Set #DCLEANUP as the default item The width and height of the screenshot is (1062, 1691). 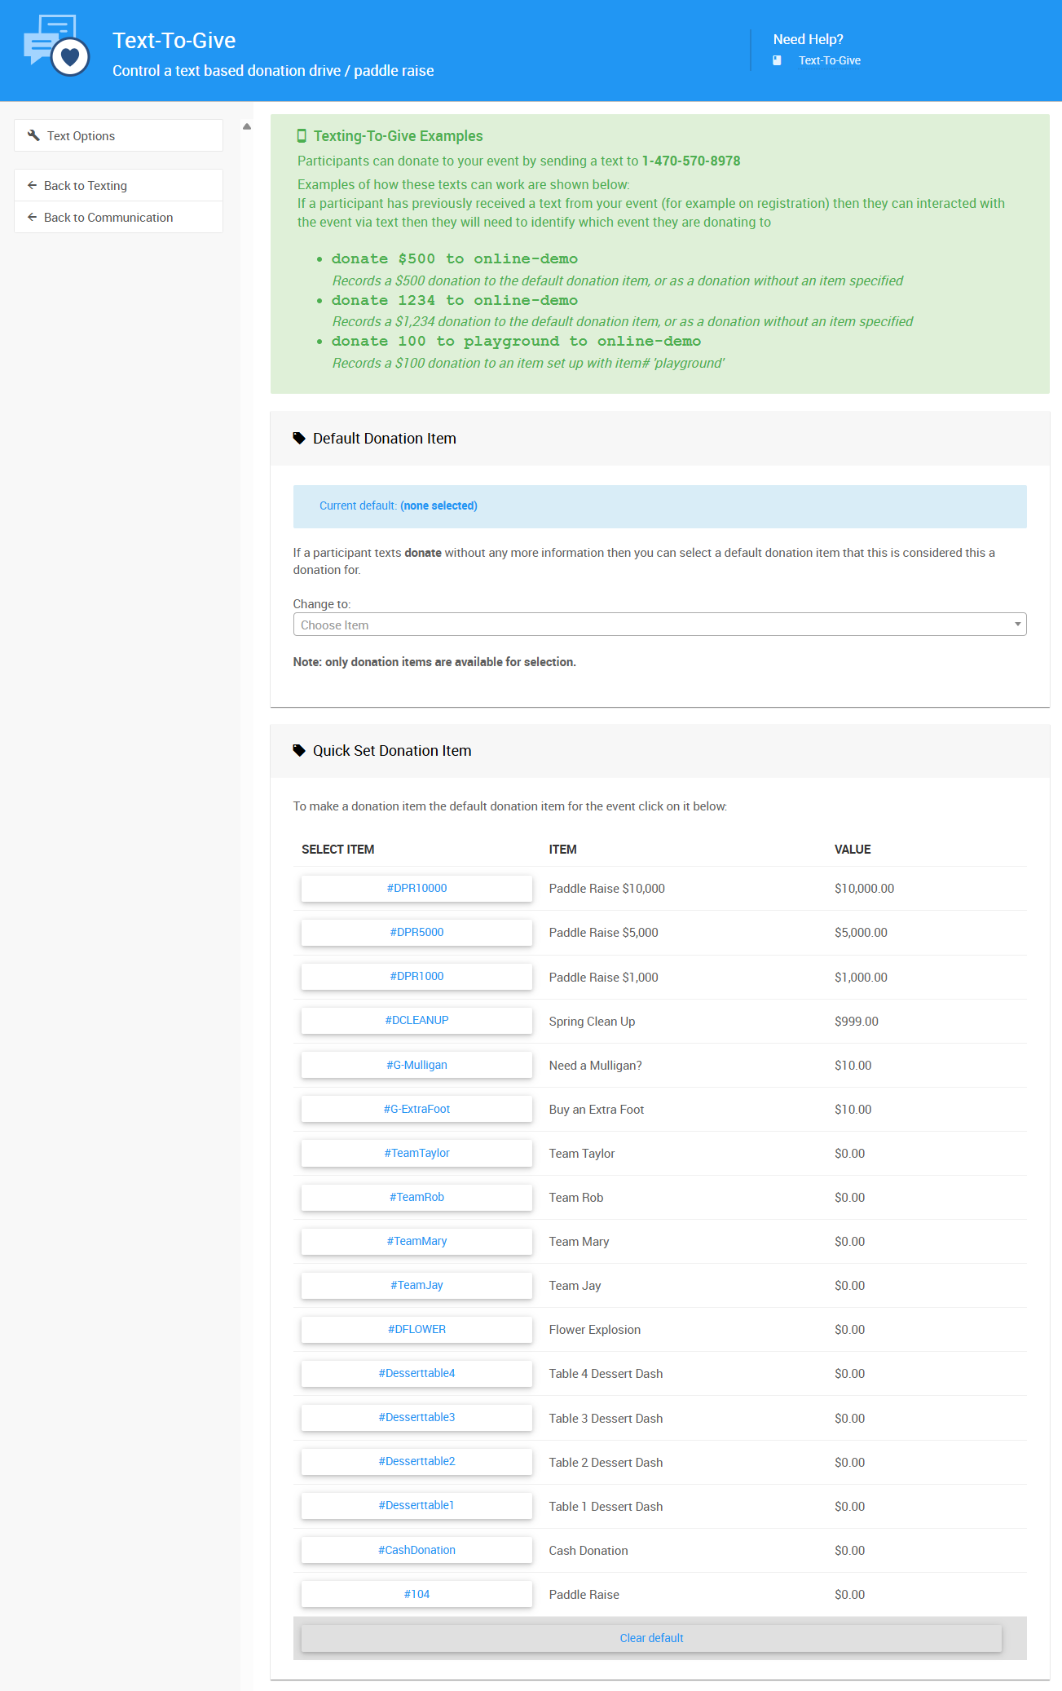(416, 1020)
